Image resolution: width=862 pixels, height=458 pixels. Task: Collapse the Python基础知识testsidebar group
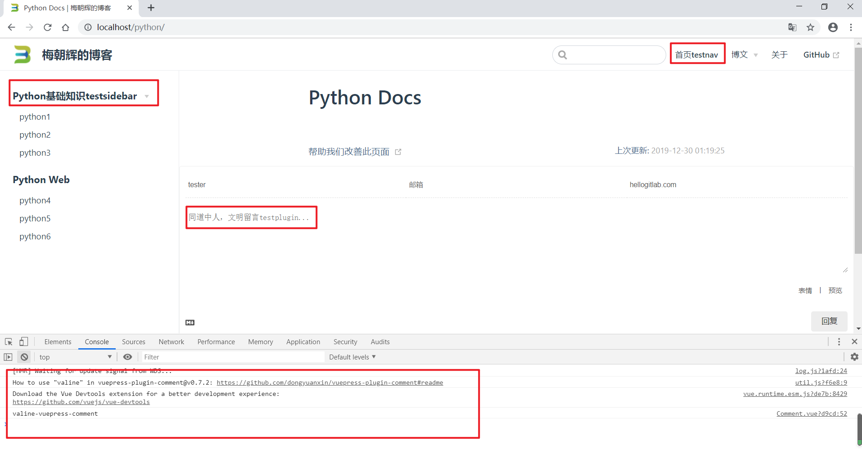(81, 96)
